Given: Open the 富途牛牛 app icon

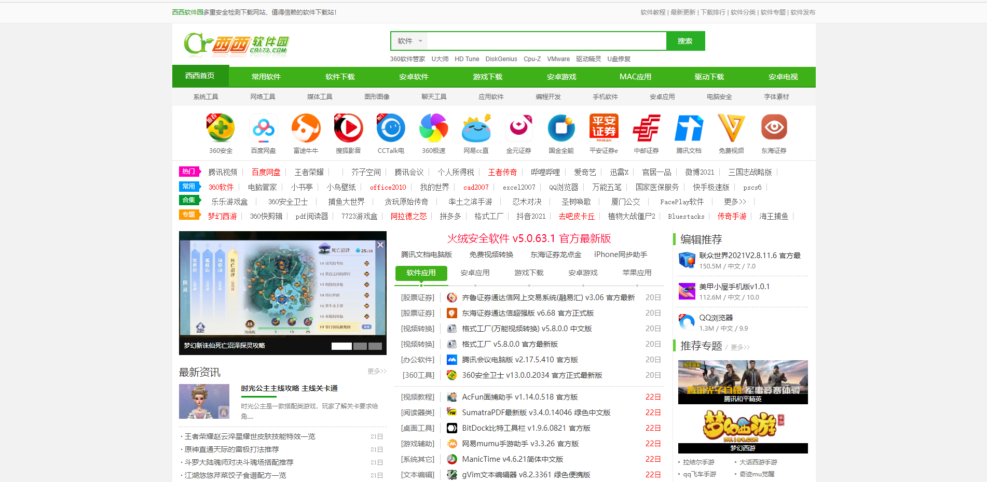Looking at the screenshot, I should click(306, 128).
